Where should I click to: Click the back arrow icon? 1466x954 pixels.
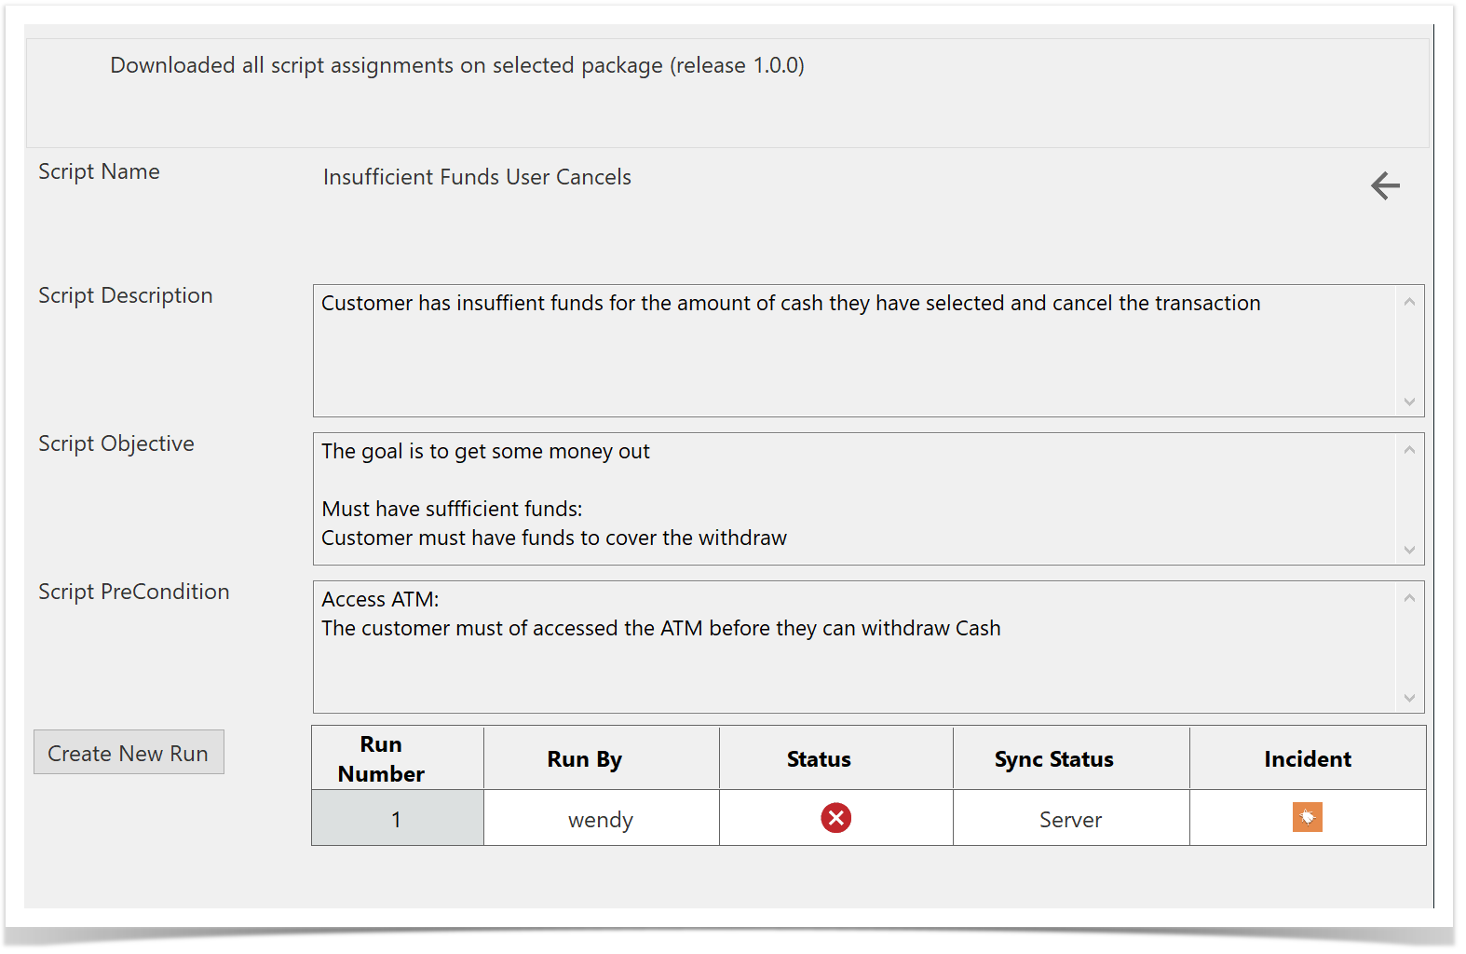click(x=1385, y=185)
